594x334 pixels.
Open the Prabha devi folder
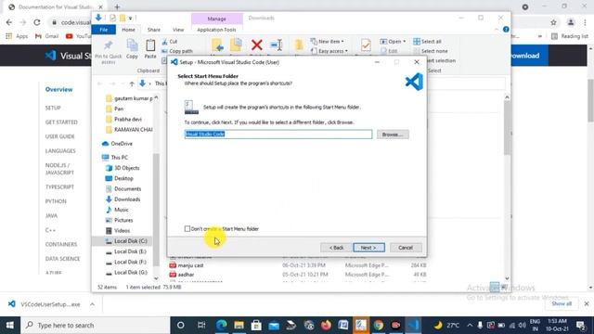click(123, 120)
